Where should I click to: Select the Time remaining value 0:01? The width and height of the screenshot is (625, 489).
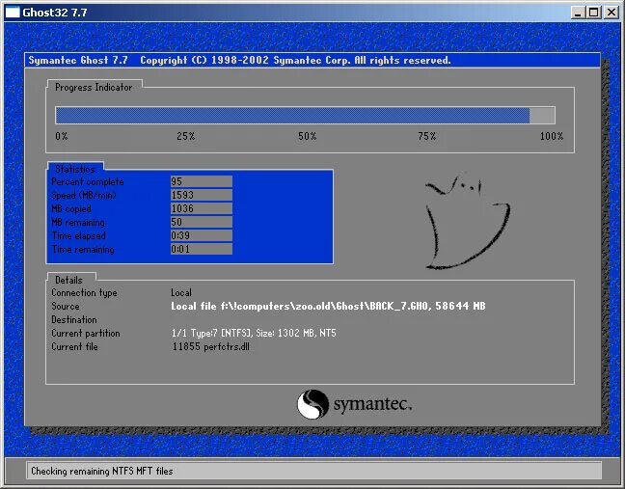tap(202, 249)
